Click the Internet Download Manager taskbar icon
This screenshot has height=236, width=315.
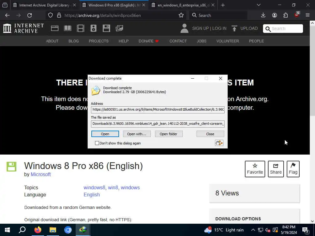coord(83,230)
